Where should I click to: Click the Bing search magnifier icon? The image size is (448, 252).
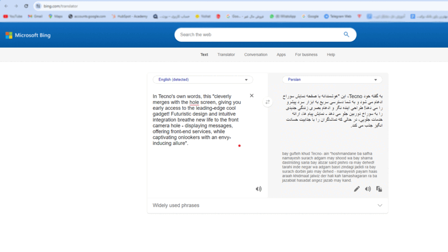coord(346,35)
